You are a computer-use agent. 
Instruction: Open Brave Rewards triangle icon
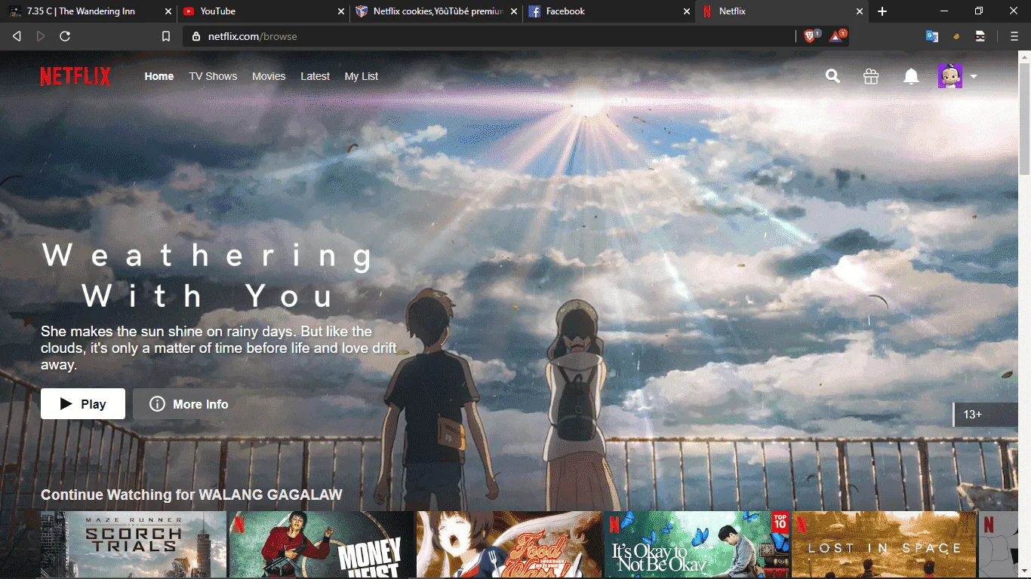[837, 36]
